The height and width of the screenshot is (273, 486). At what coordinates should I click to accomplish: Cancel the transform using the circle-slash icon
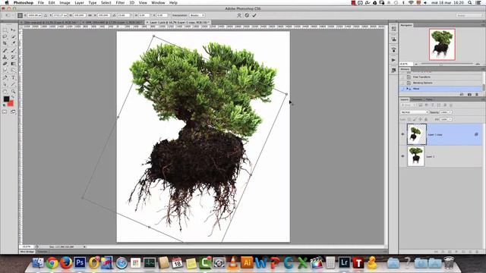pos(247,15)
